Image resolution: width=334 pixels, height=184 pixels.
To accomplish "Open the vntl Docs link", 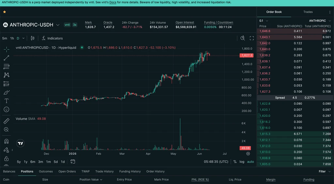I will pos(113,2).
